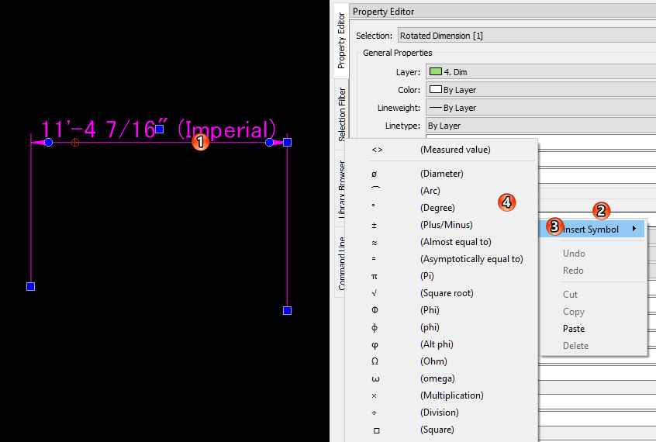Click Cut in the context menu
The height and width of the screenshot is (442, 656).
(x=592, y=294)
